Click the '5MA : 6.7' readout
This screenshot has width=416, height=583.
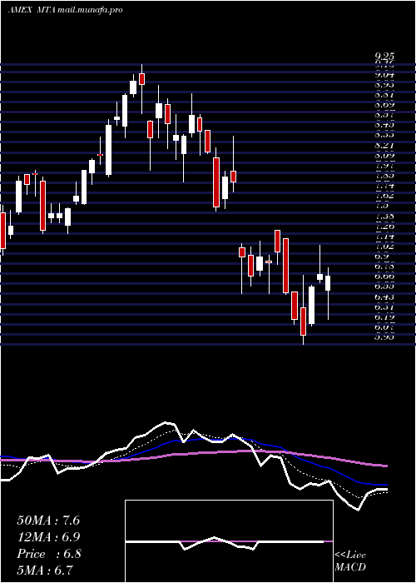45,570
